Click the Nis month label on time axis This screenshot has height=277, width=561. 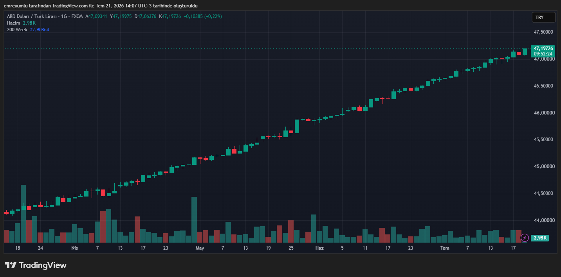[74, 248]
